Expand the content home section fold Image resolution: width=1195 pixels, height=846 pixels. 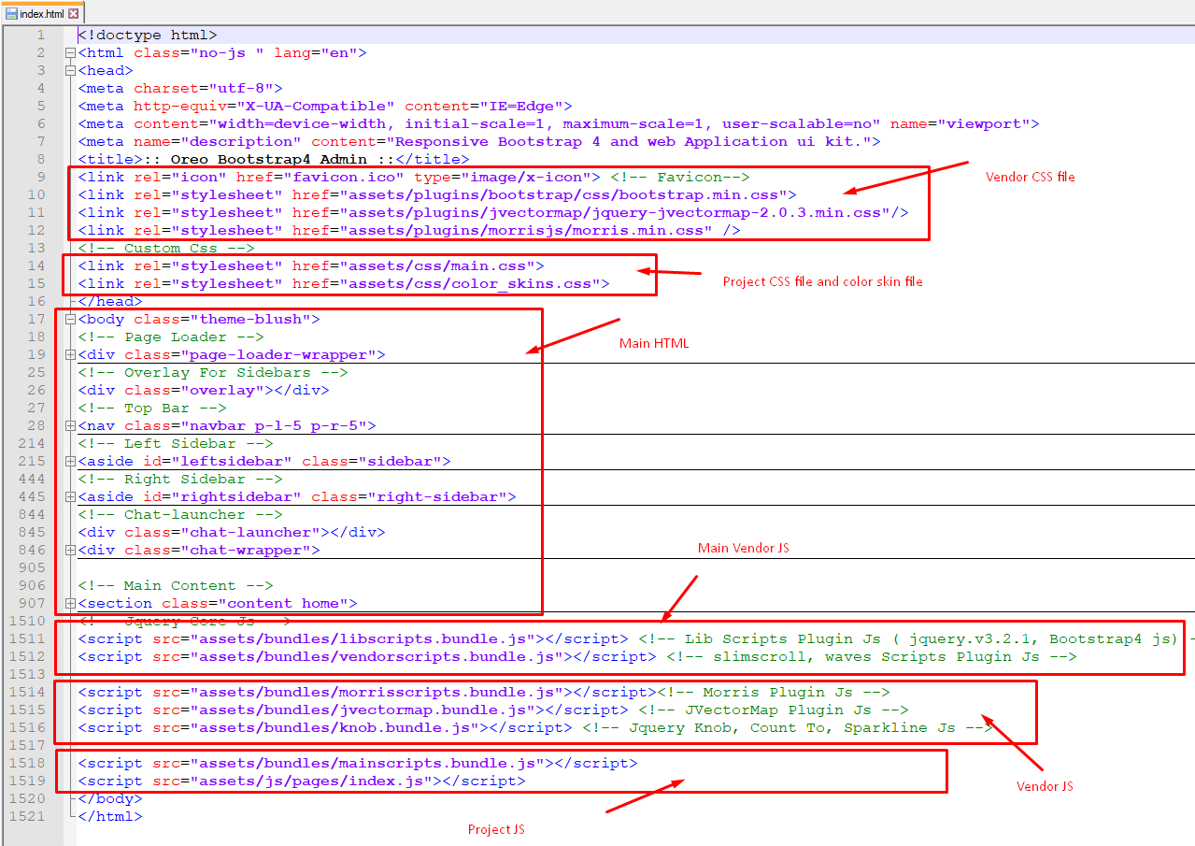point(70,604)
